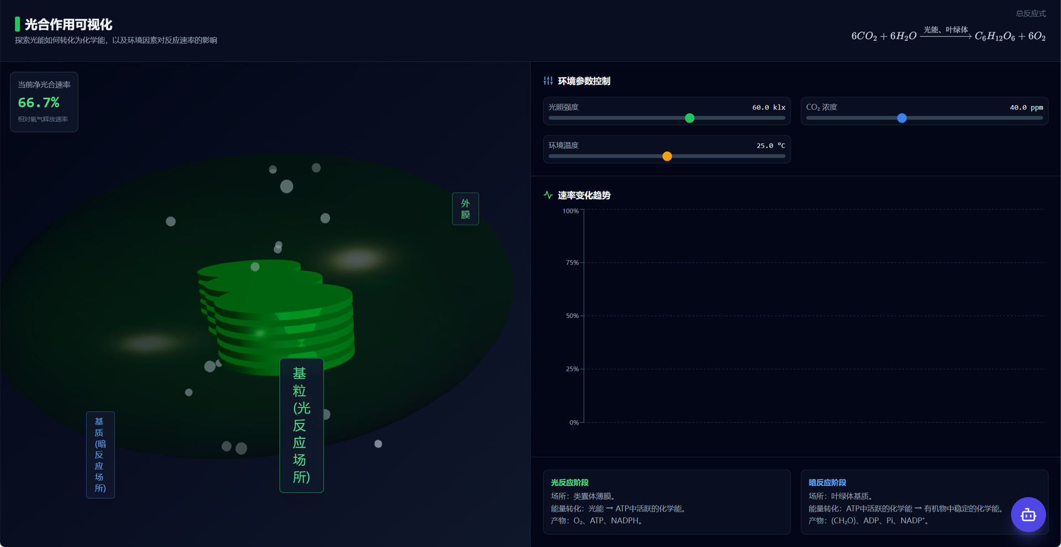1061x547 pixels.
Task: Click the 40.0 ppm CO₂ value
Action: tap(1026, 108)
